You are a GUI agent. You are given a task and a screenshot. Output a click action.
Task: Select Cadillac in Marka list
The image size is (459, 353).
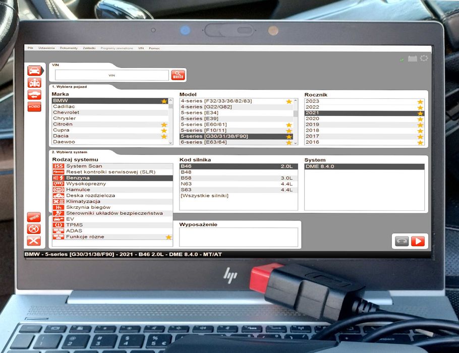coord(110,106)
